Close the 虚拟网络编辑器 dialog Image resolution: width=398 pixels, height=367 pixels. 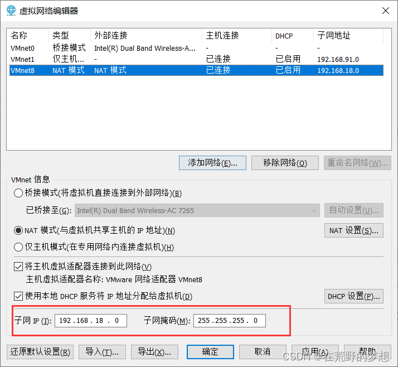coord(386,11)
